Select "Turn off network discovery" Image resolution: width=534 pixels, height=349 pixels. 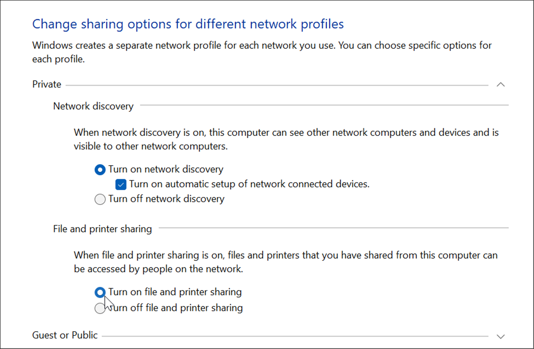click(x=100, y=199)
